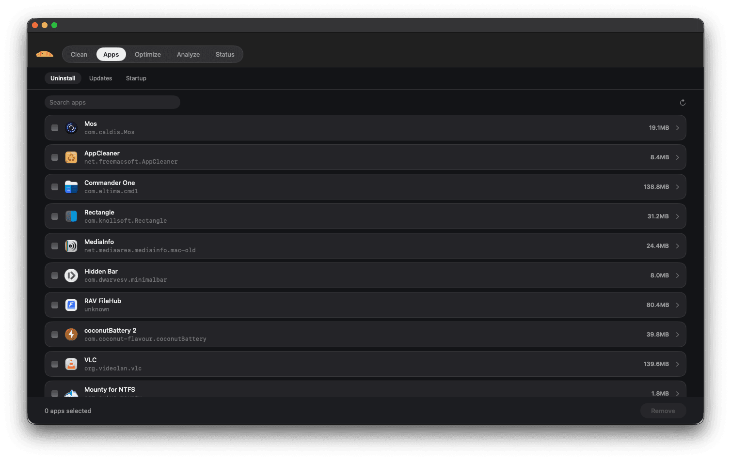Click the 39.8MB size value
Screen dimensions: 731x460
[x=658, y=335]
